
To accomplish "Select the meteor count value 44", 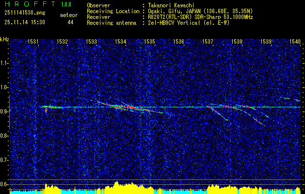I will click(71, 22).
